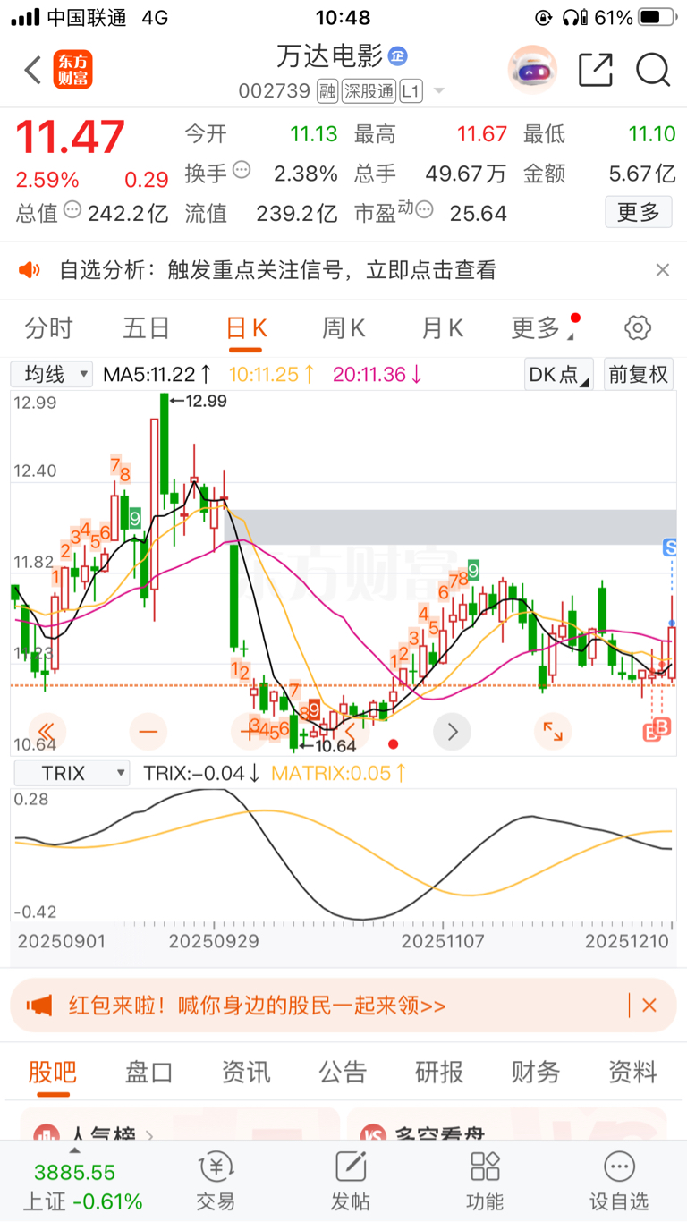Open info icon next to 总值
This screenshot has width=687, height=1222.
tap(73, 211)
